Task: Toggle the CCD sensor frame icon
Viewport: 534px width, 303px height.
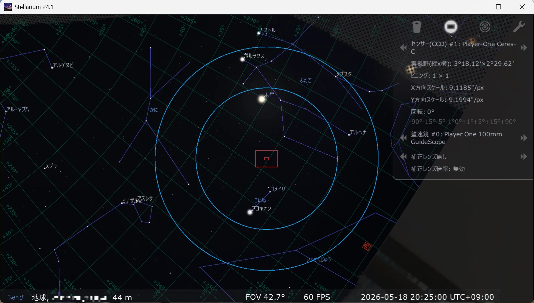Action: click(x=451, y=26)
